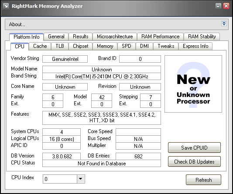Open the DMI sub-tab
Screen dimensions: 233x194
click(144, 46)
